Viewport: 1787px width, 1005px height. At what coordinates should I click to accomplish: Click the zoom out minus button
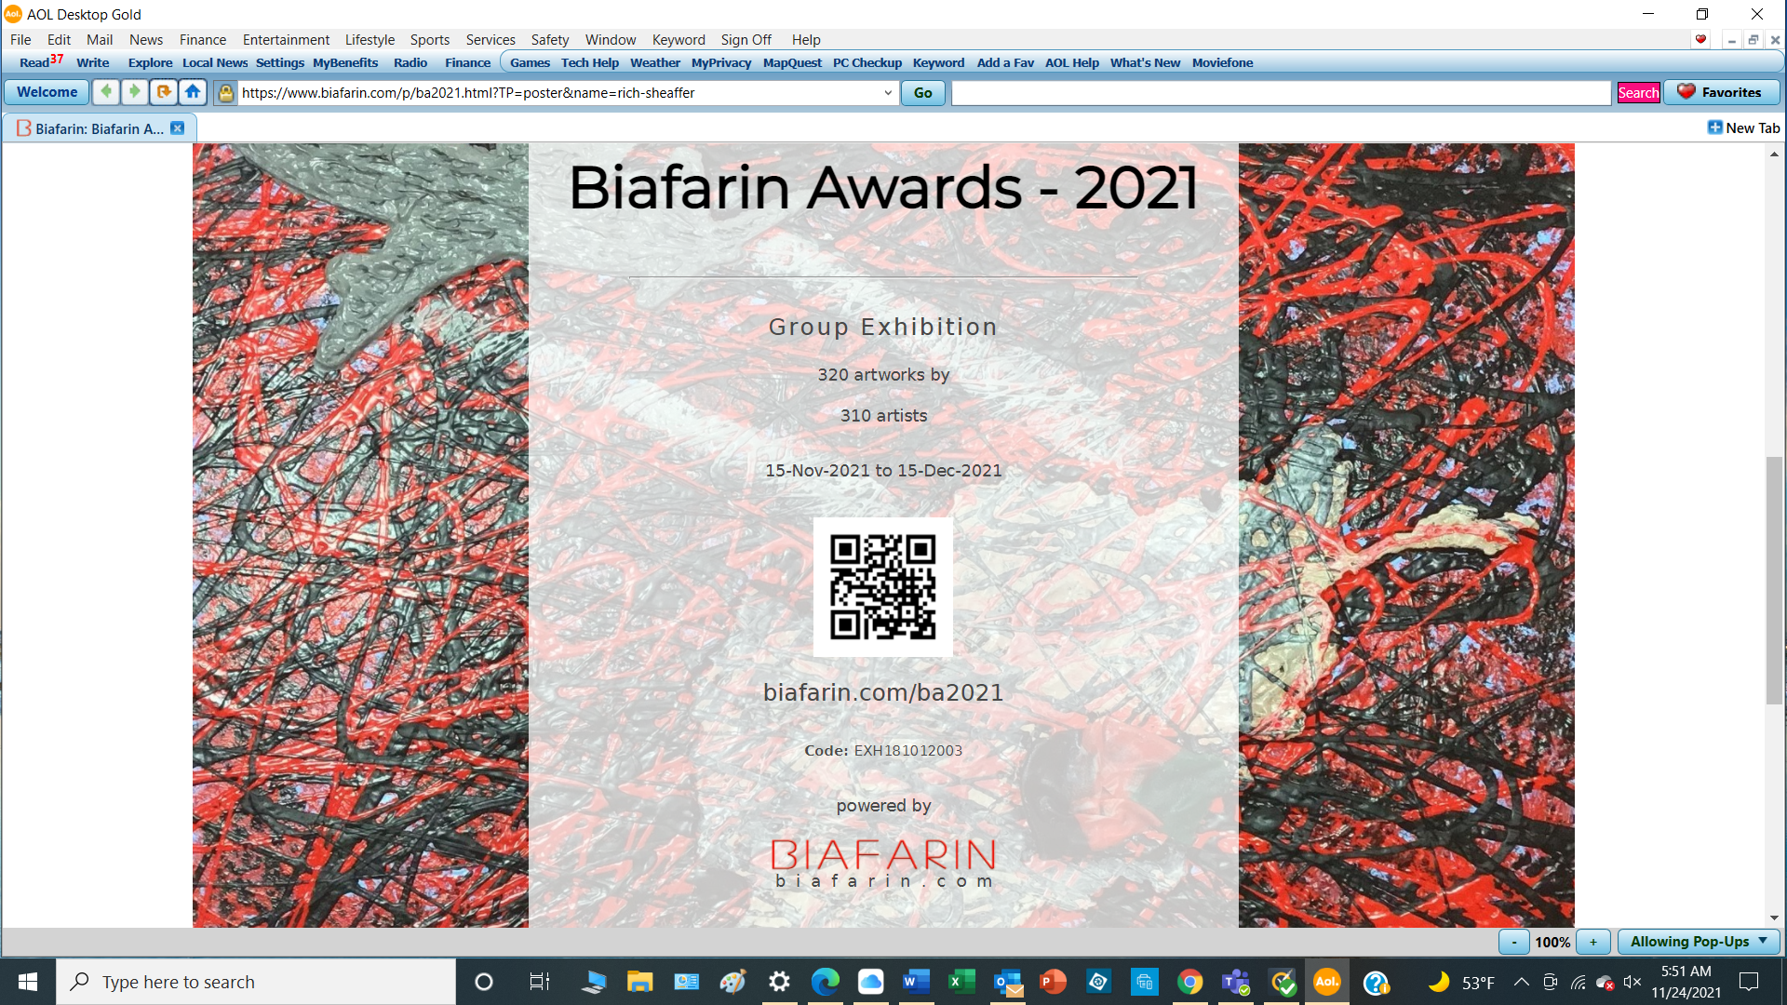click(x=1514, y=942)
